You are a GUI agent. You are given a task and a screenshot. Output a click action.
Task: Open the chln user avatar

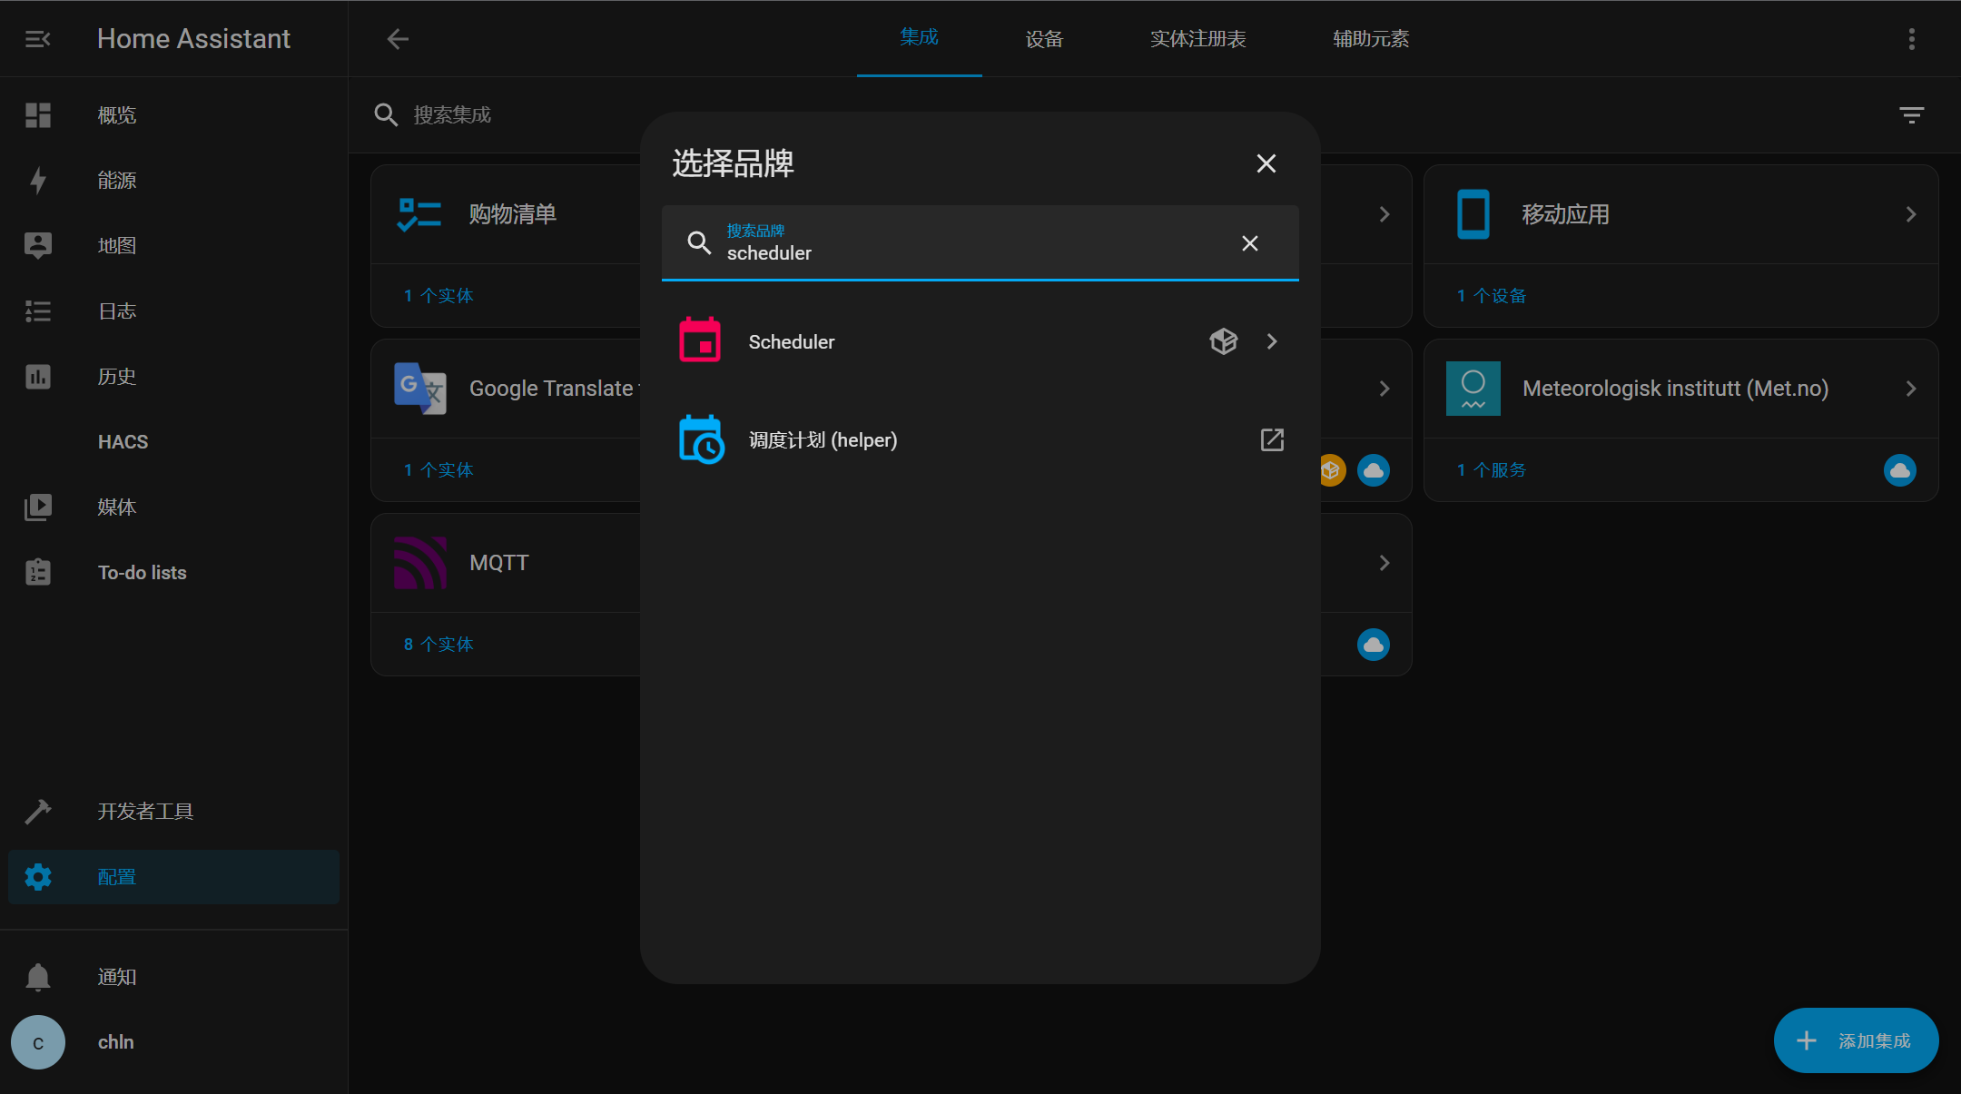pyautogui.click(x=37, y=1042)
